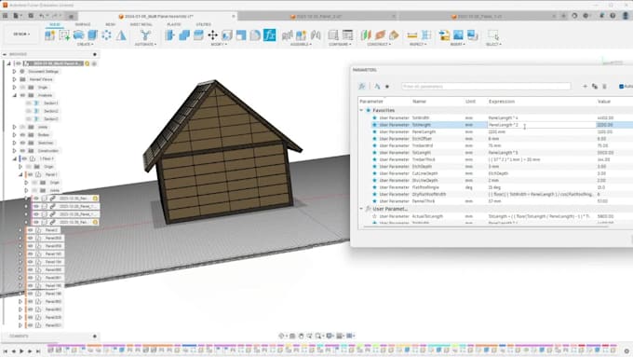Favorite the ActualTotLength parameter star
Screen dimensions: 633x357
(x=374, y=216)
